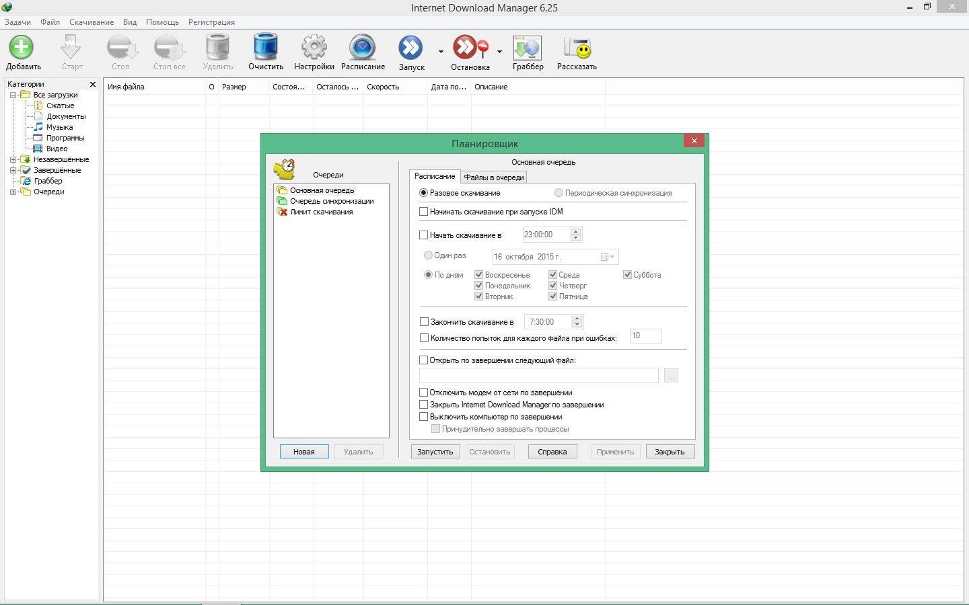Enable Количество попыток для каждого файла checkbox
The image size is (969, 605).
424,338
